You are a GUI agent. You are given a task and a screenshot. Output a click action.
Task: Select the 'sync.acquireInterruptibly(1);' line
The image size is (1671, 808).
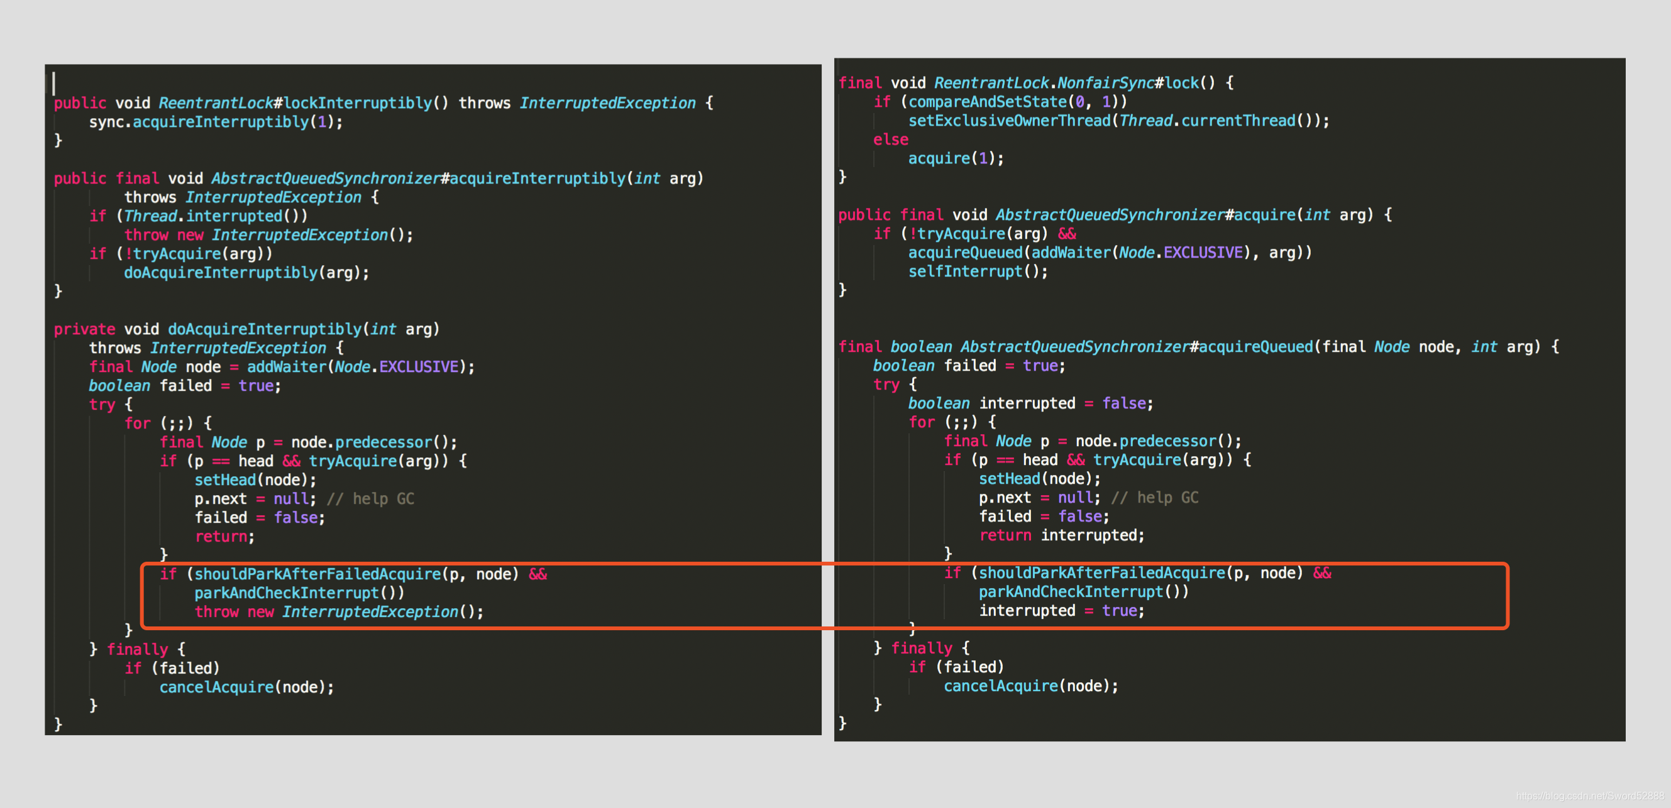(x=216, y=122)
